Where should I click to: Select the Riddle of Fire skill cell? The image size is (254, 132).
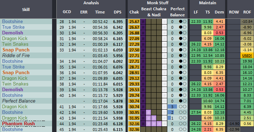coord(16,56)
